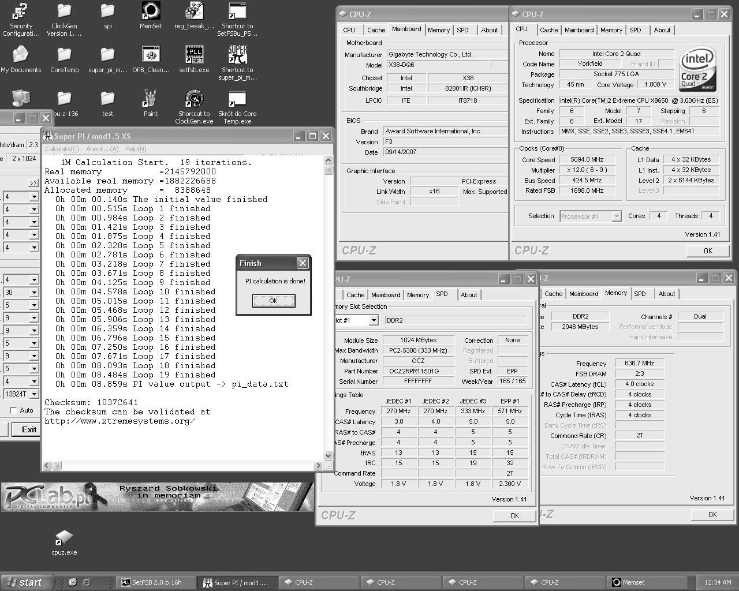Select SPD tab in CPU-Z Memory window
739x591 pixels.
(x=640, y=294)
